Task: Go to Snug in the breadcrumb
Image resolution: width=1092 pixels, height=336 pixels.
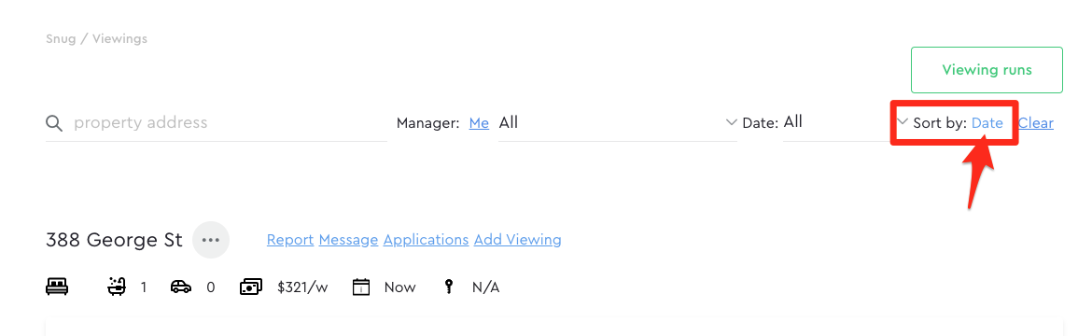Action: (x=60, y=39)
